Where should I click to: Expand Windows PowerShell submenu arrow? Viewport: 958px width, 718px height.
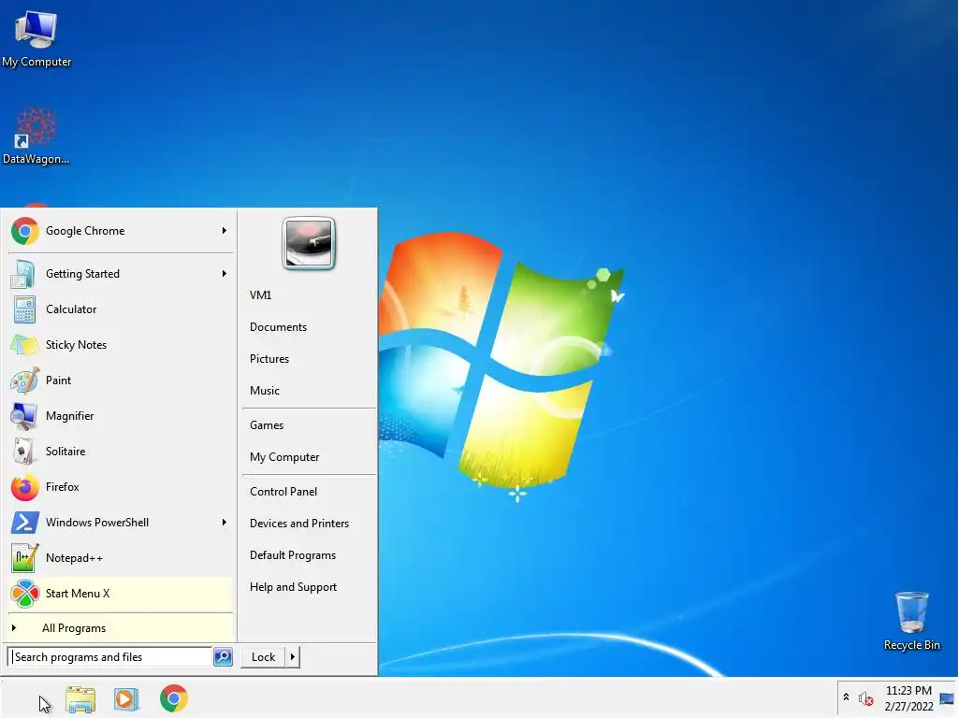[x=225, y=523]
